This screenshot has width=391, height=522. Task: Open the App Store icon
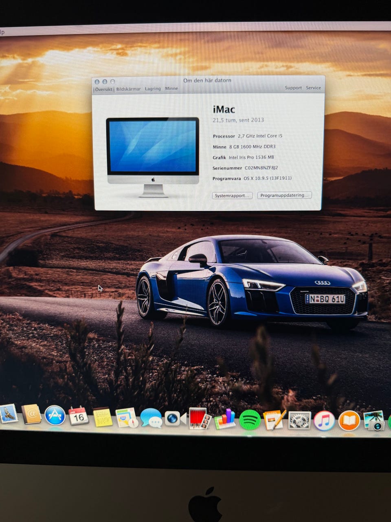(x=55, y=416)
